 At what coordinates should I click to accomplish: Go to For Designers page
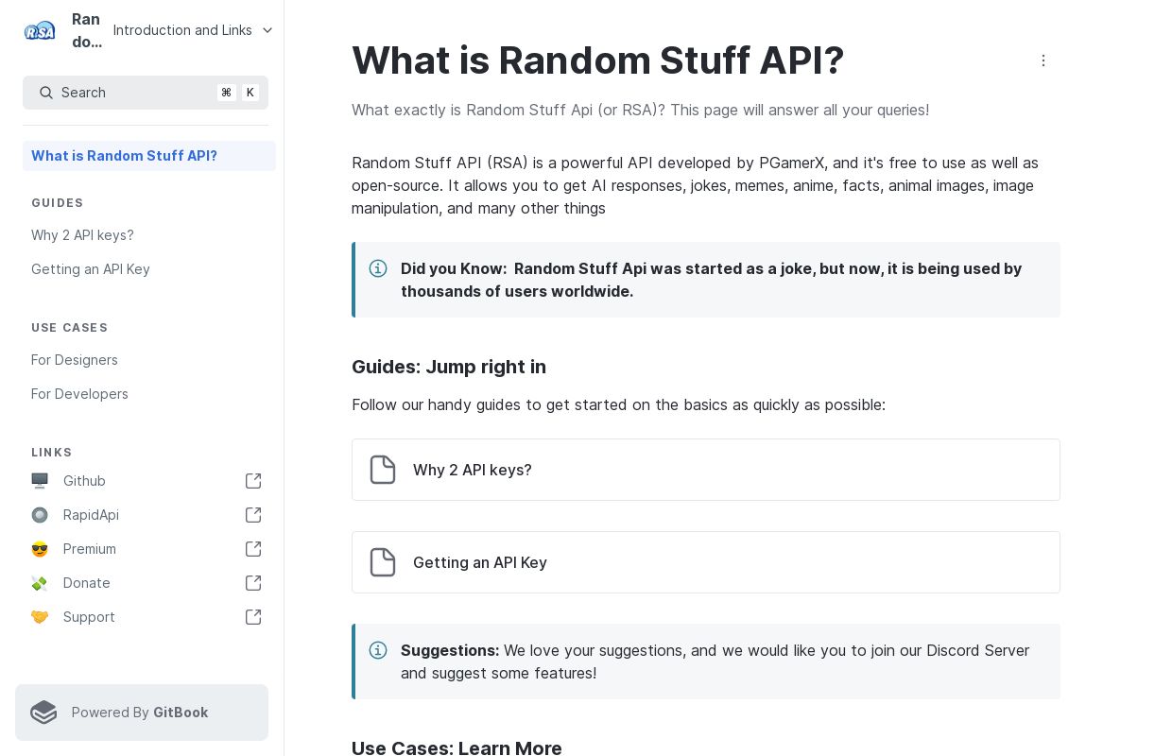coord(75,360)
